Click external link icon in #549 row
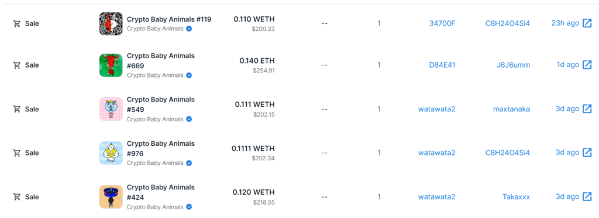599x218 pixels. [x=587, y=109]
